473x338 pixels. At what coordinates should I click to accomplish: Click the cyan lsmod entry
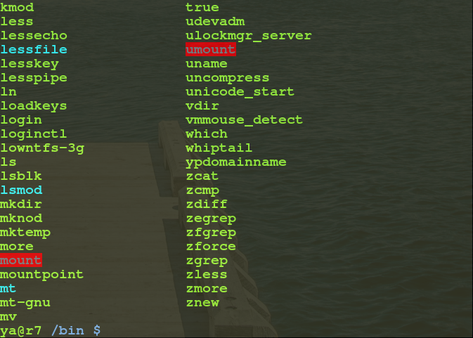20,190
